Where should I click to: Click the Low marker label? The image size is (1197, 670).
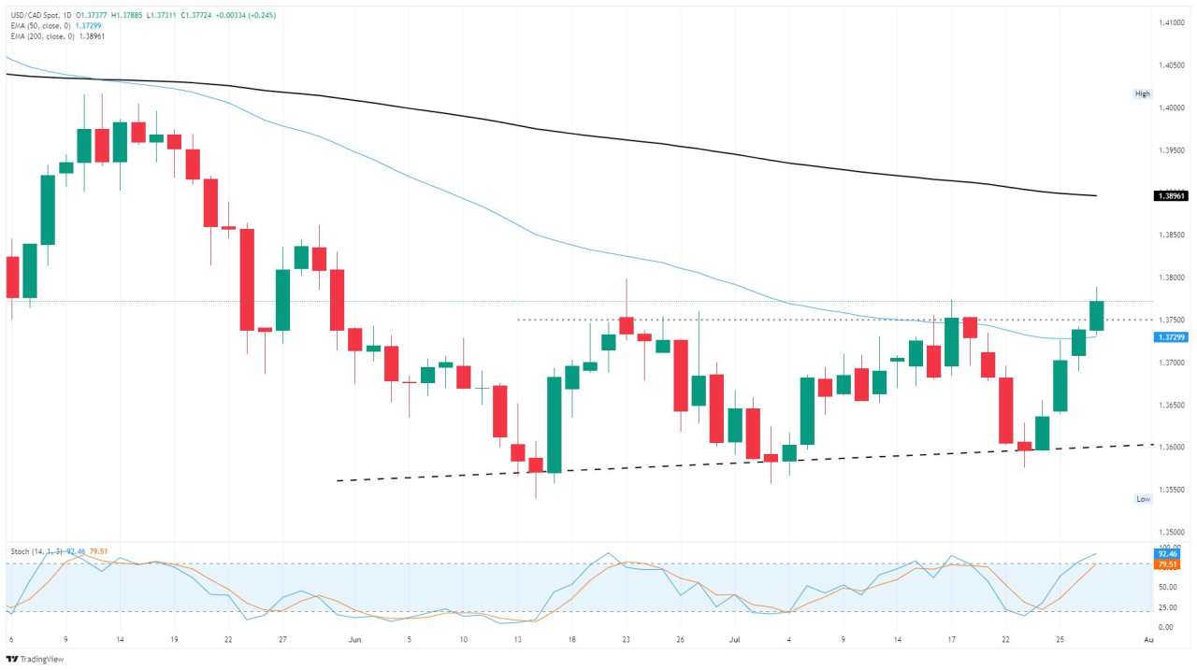[x=1143, y=499]
